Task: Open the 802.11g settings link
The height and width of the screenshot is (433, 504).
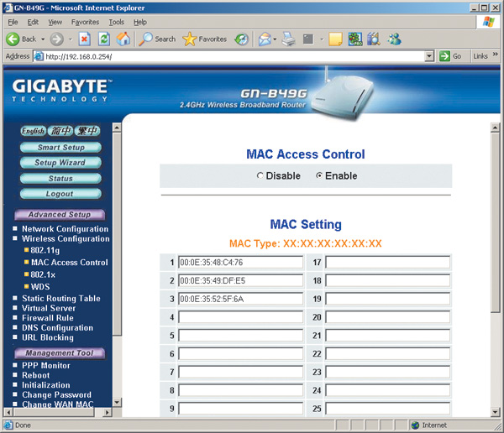Action: click(45, 250)
